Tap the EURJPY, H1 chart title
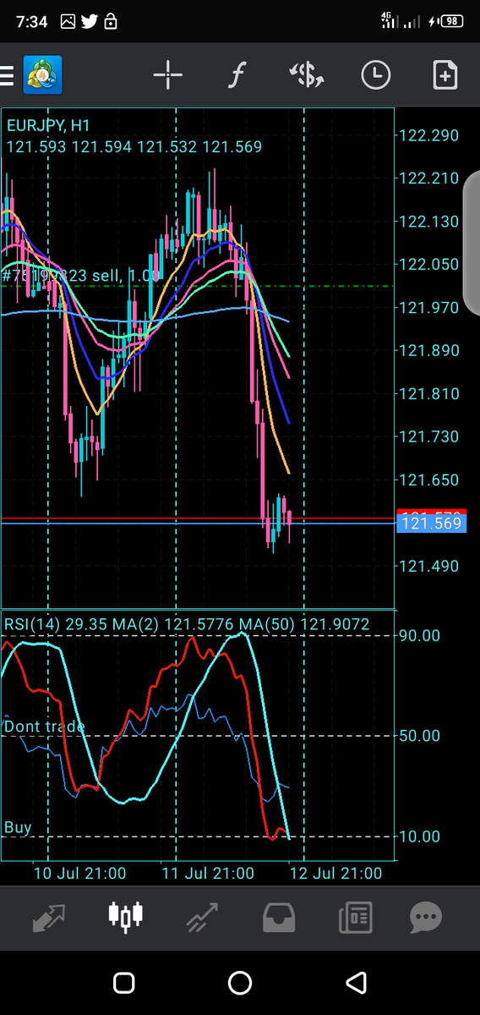Screen dimensions: 480x1015 pyautogui.click(x=47, y=125)
